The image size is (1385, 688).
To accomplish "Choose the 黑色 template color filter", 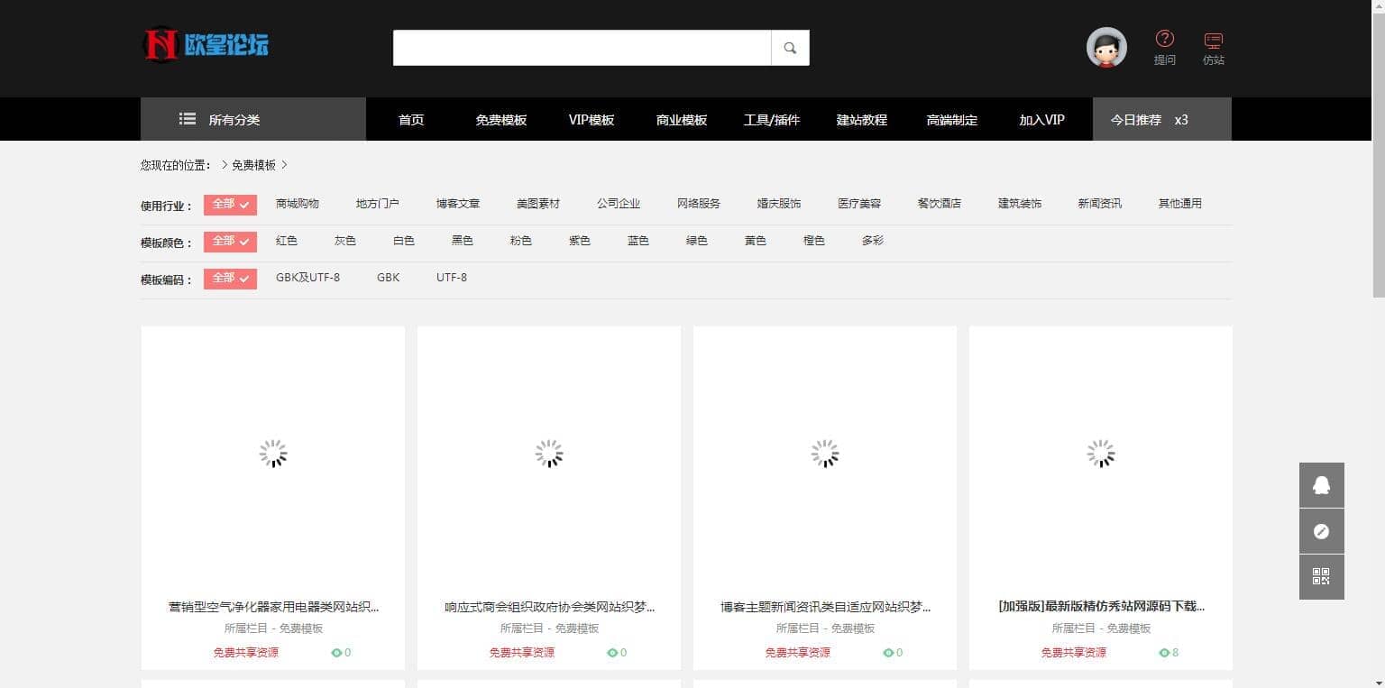I will [463, 241].
